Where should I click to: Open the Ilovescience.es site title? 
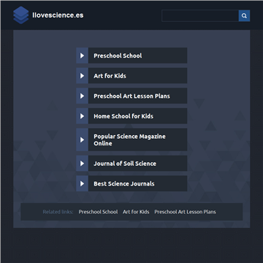[x=58, y=15]
